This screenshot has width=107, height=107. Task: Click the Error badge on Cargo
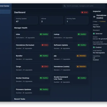(45, 67)
